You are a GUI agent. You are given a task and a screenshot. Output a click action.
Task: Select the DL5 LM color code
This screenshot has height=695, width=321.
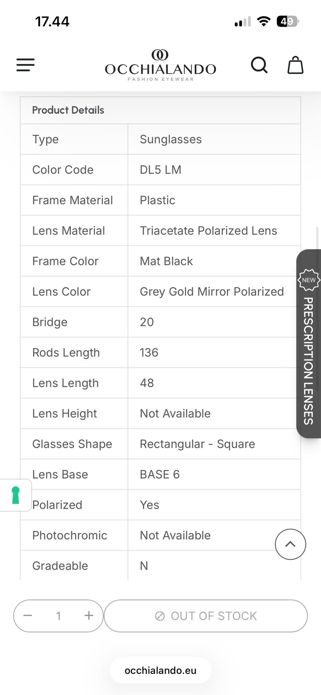(x=160, y=170)
